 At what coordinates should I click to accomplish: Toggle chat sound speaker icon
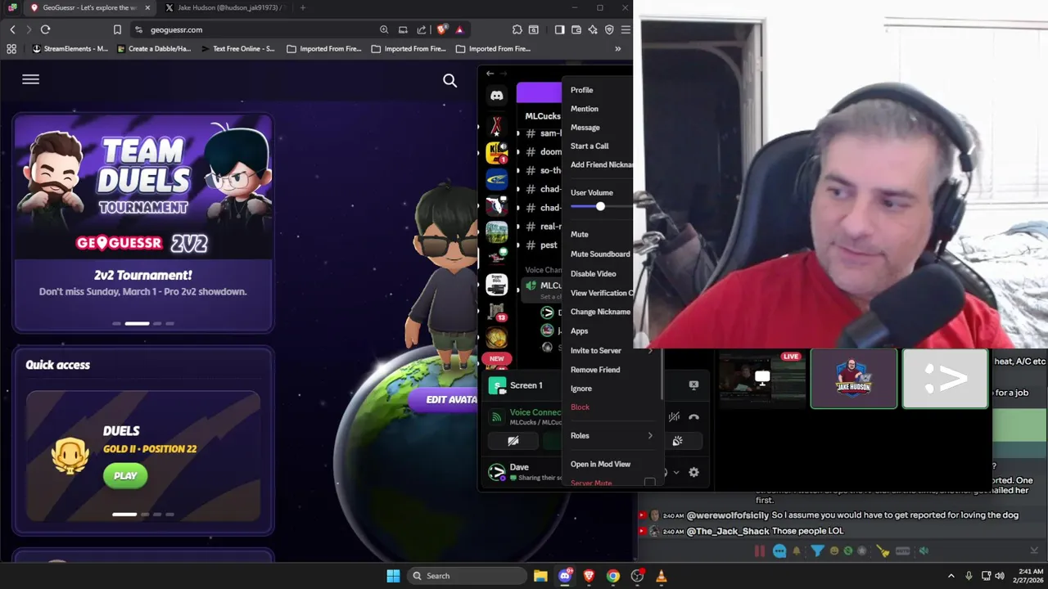tap(924, 551)
